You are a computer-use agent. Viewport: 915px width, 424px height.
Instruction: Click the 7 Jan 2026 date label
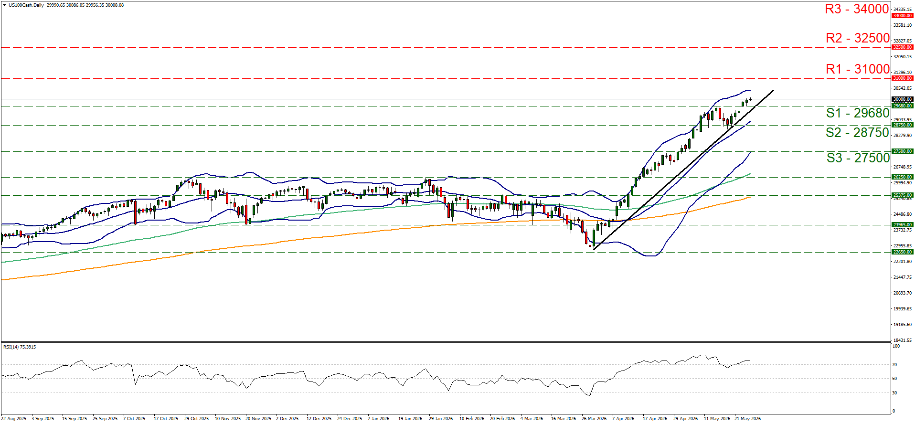pos(378,419)
